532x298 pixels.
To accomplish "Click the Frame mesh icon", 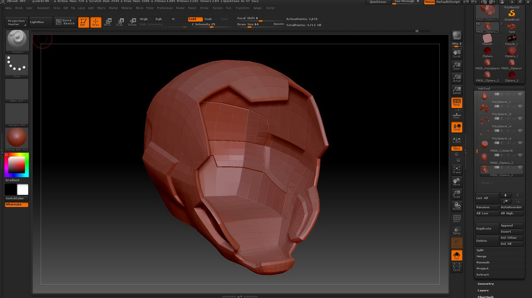I will (x=457, y=169).
